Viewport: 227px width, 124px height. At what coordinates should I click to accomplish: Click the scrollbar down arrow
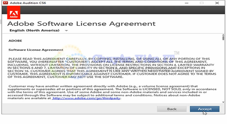point(223,102)
